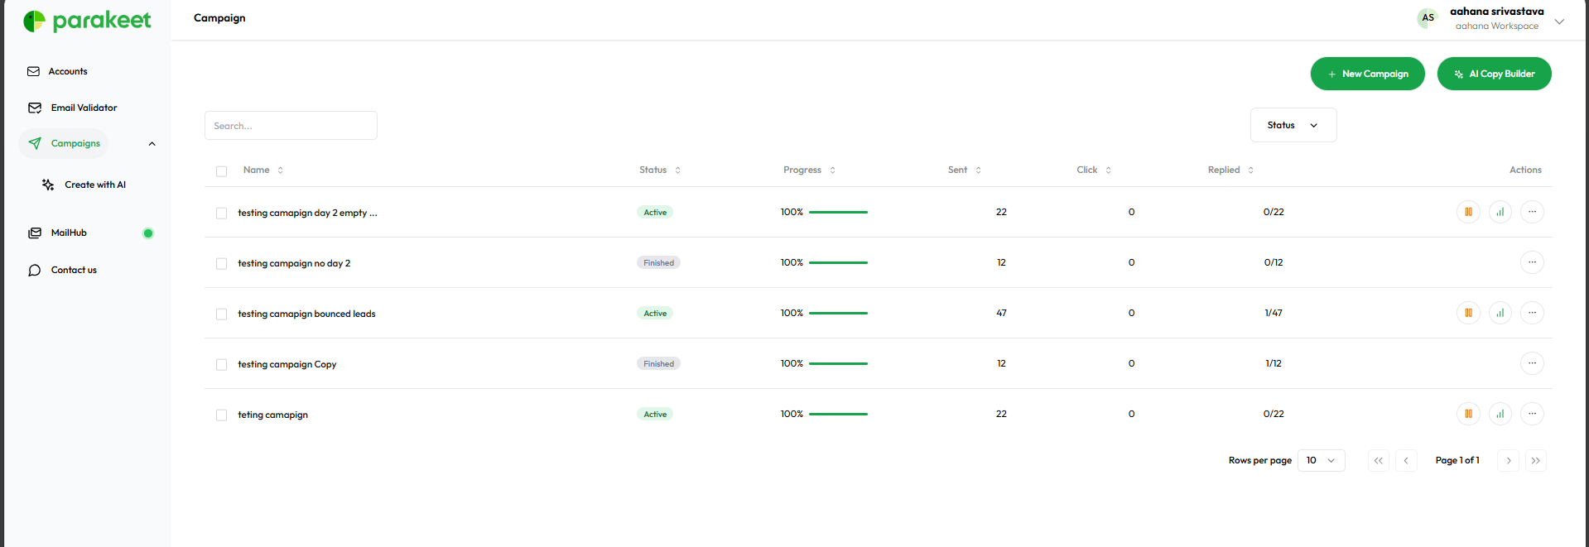Click the Parakeet logo

point(88,21)
